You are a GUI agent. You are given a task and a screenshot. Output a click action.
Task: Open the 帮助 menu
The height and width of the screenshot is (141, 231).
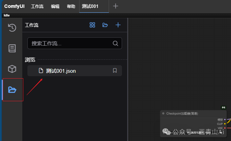point(71,6)
